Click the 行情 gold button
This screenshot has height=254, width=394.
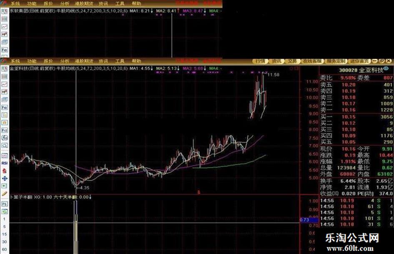pyautogui.click(x=260, y=61)
